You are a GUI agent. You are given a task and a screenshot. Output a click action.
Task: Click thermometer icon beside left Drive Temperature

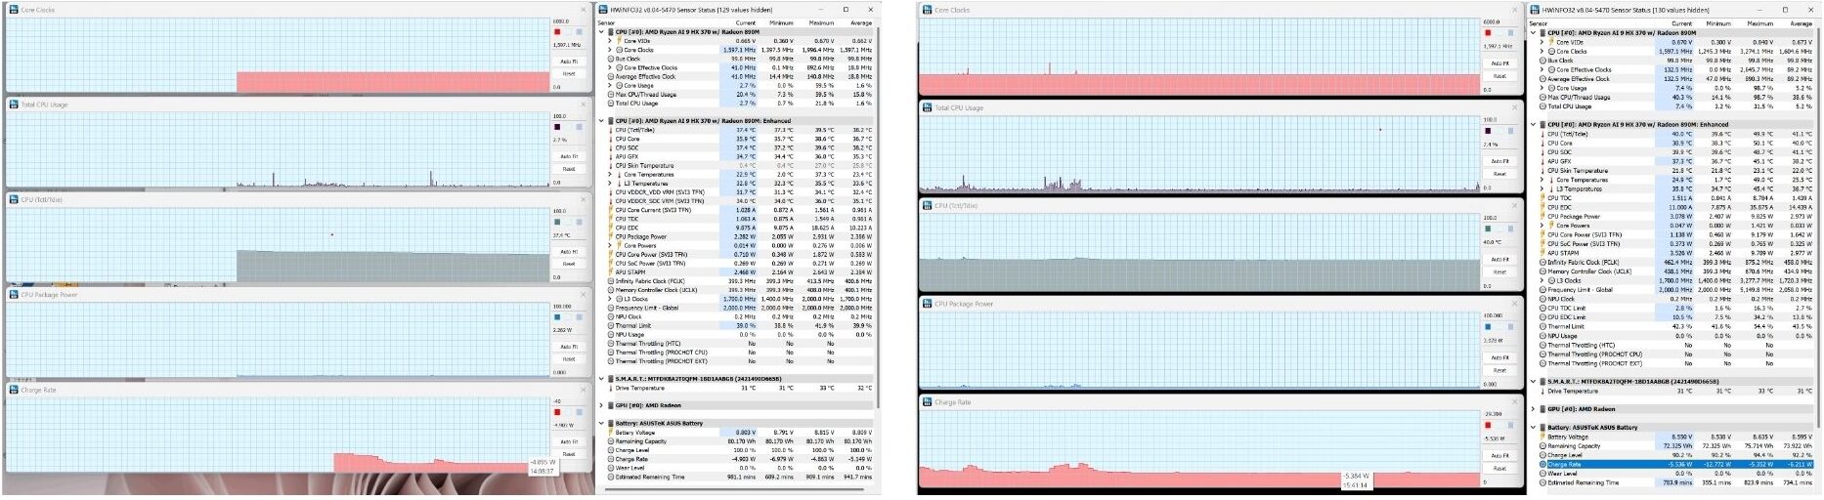coord(611,388)
